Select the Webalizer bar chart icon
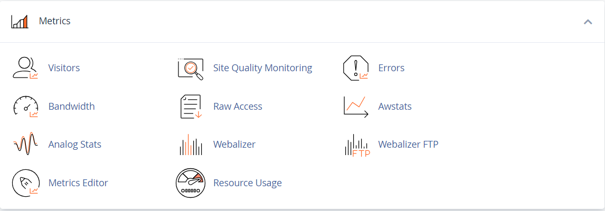Image resolution: width=605 pixels, height=211 pixels. (x=191, y=145)
